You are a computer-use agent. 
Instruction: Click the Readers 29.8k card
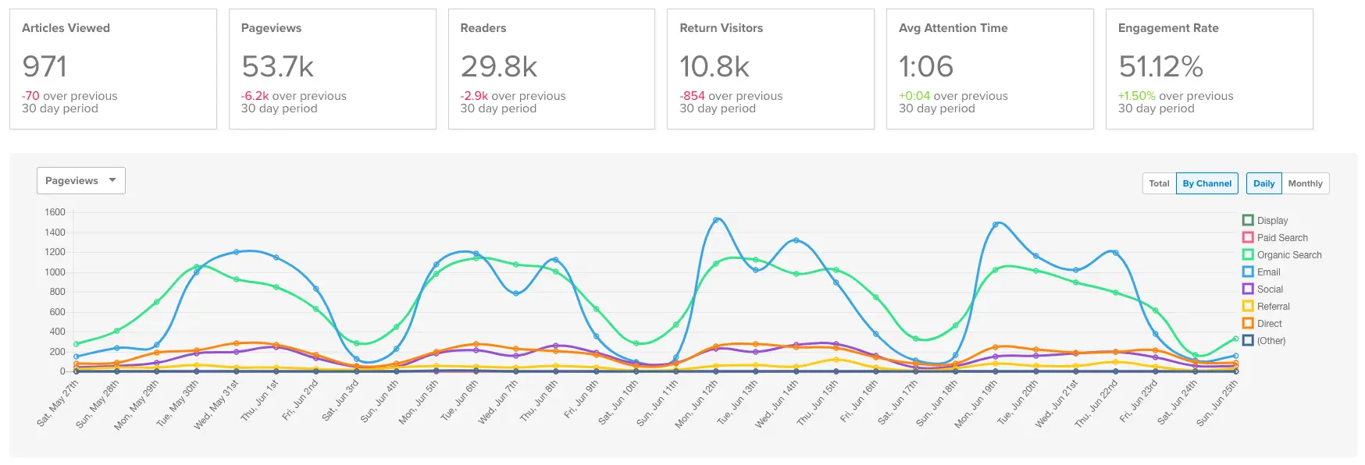(x=551, y=69)
